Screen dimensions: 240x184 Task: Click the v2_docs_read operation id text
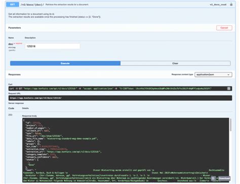(218, 5)
